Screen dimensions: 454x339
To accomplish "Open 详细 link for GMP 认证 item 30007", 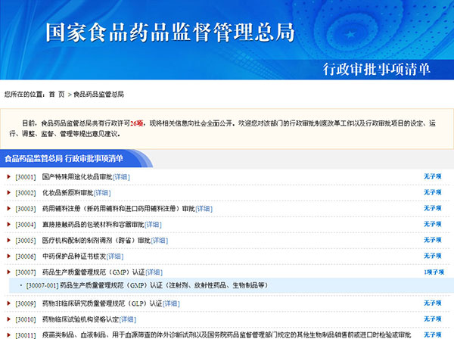I will (x=154, y=272).
